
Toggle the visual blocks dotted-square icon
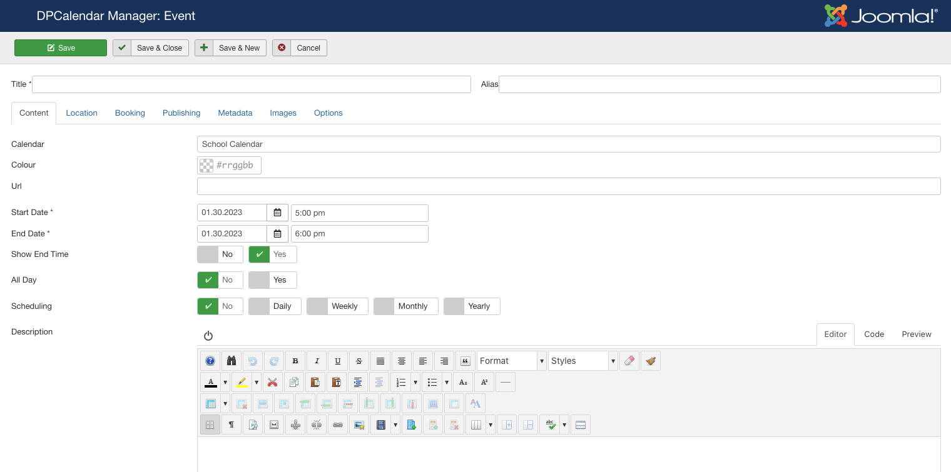click(210, 424)
